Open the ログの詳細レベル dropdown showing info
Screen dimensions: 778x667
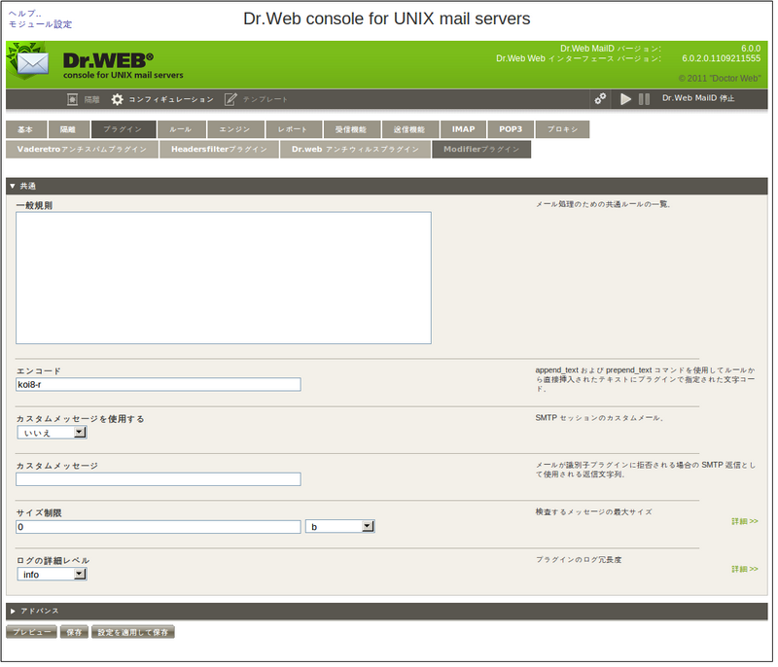[53, 575]
